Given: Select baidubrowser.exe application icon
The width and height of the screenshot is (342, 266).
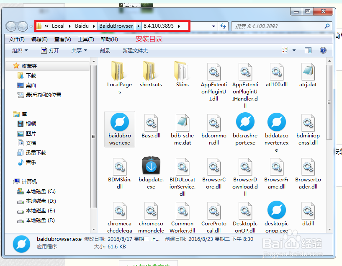Looking at the screenshot, I should [120, 122].
